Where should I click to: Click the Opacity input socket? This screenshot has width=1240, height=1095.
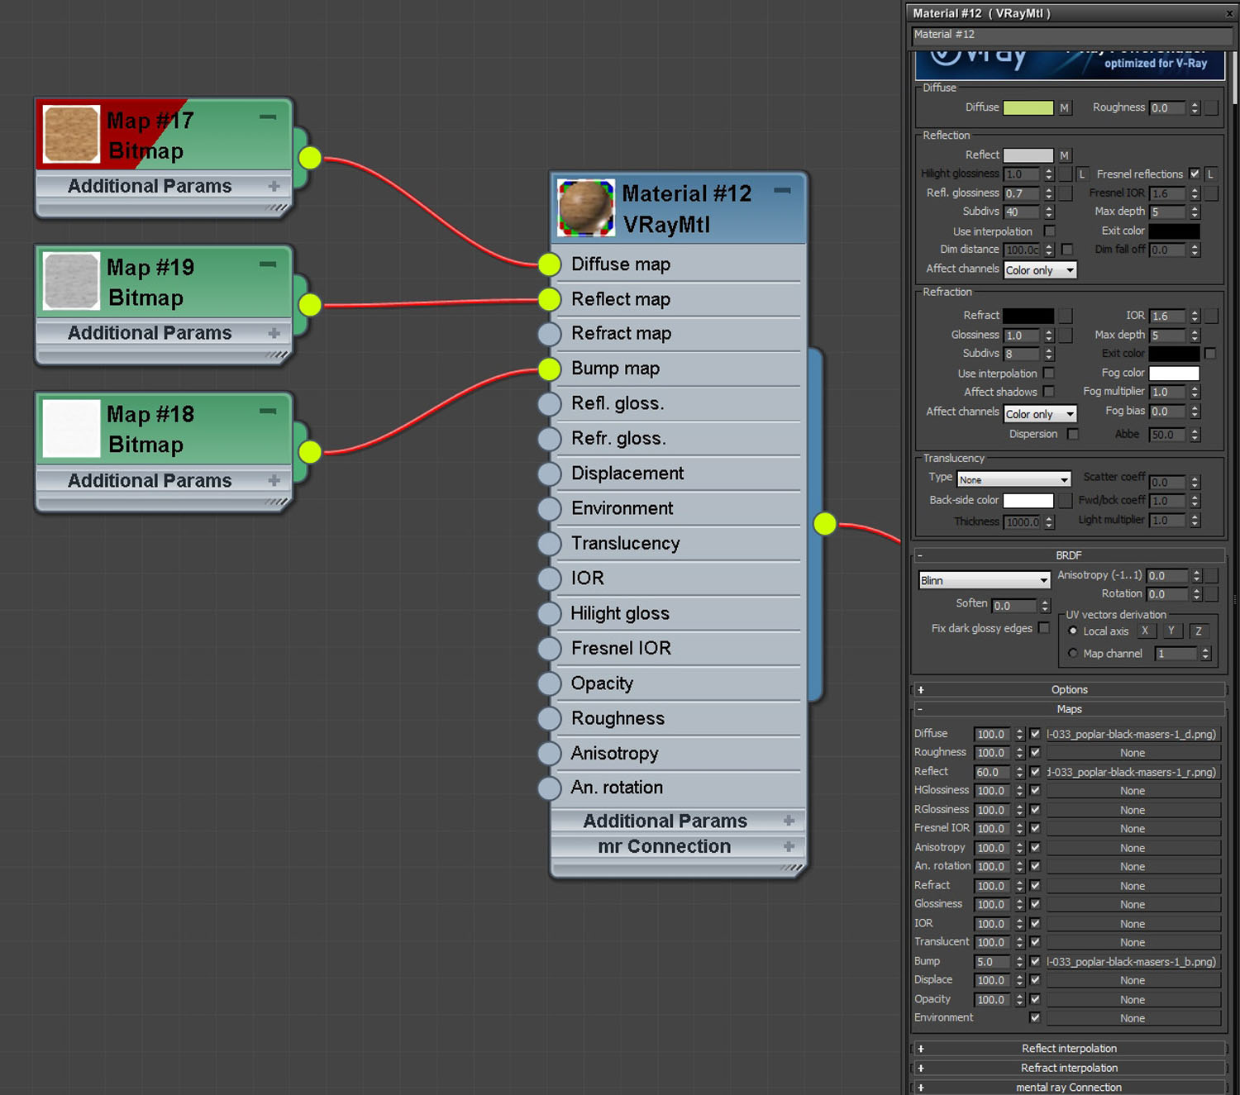pyautogui.click(x=550, y=683)
